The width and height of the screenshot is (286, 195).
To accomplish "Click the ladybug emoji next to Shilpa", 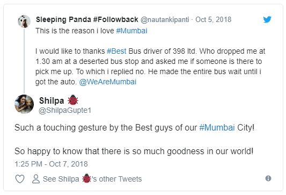I will click(73, 100).
